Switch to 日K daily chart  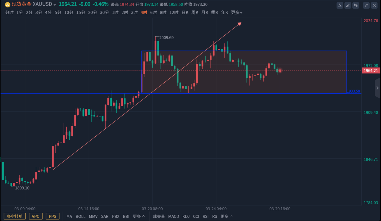(x=185, y=12)
